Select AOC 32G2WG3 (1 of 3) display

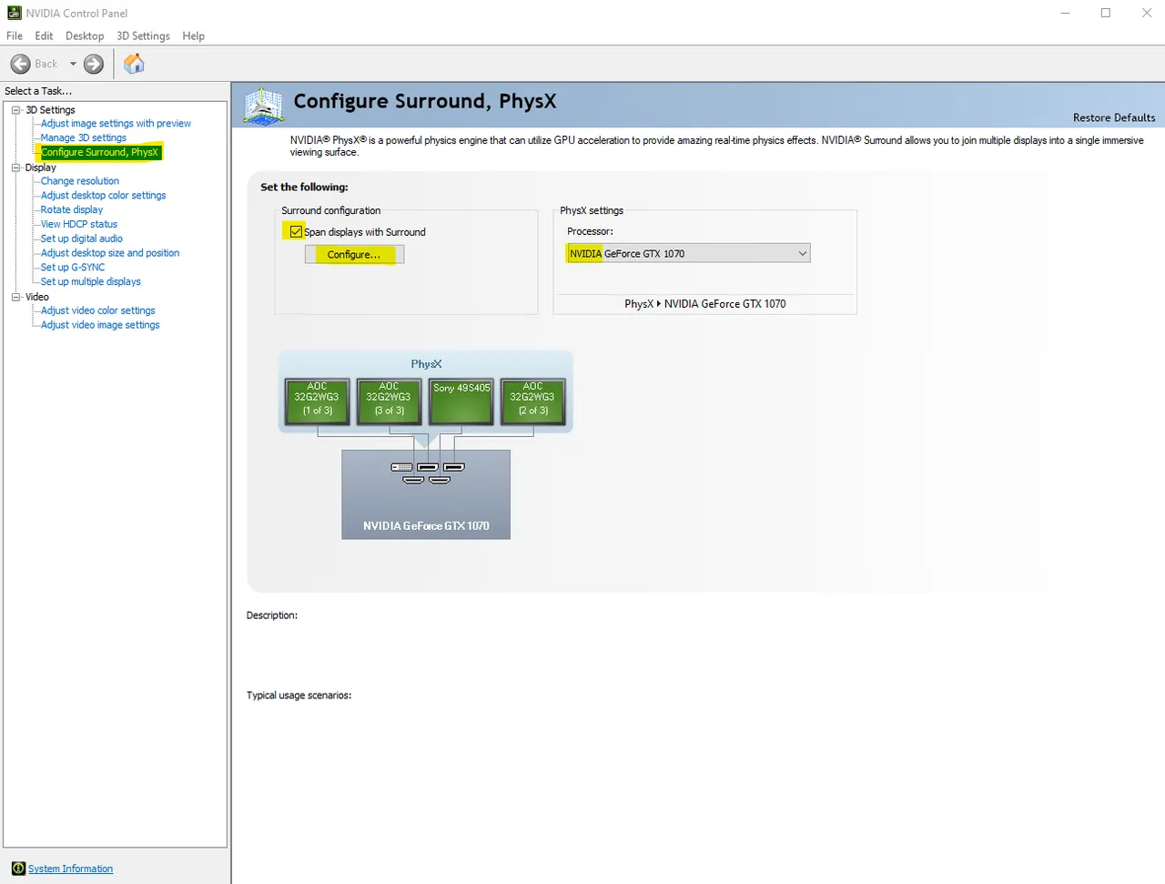(317, 401)
